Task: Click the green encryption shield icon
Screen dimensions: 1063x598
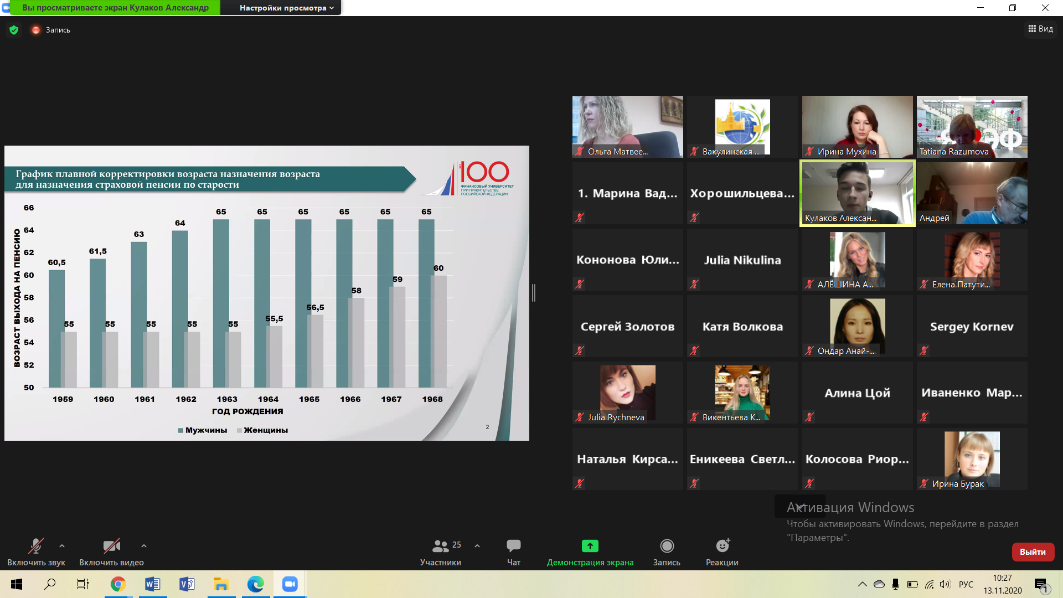Action: (x=14, y=30)
